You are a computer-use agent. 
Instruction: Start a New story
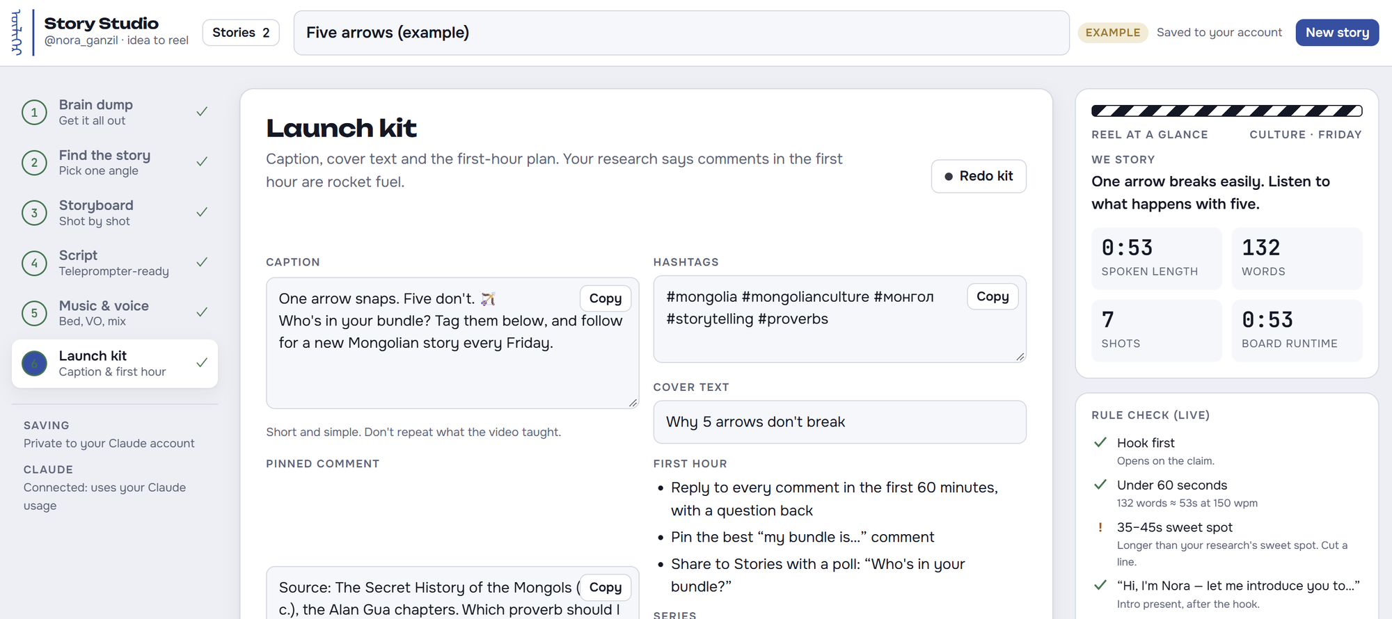(1337, 33)
